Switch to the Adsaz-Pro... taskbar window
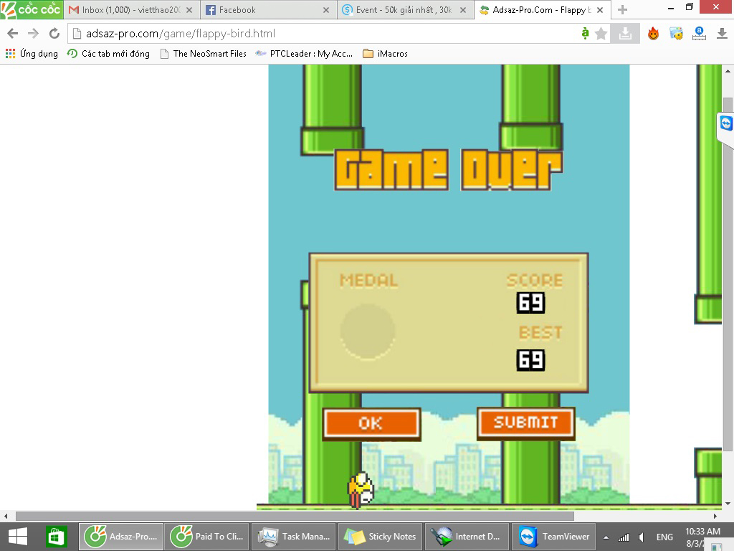 pyautogui.click(x=121, y=537)
